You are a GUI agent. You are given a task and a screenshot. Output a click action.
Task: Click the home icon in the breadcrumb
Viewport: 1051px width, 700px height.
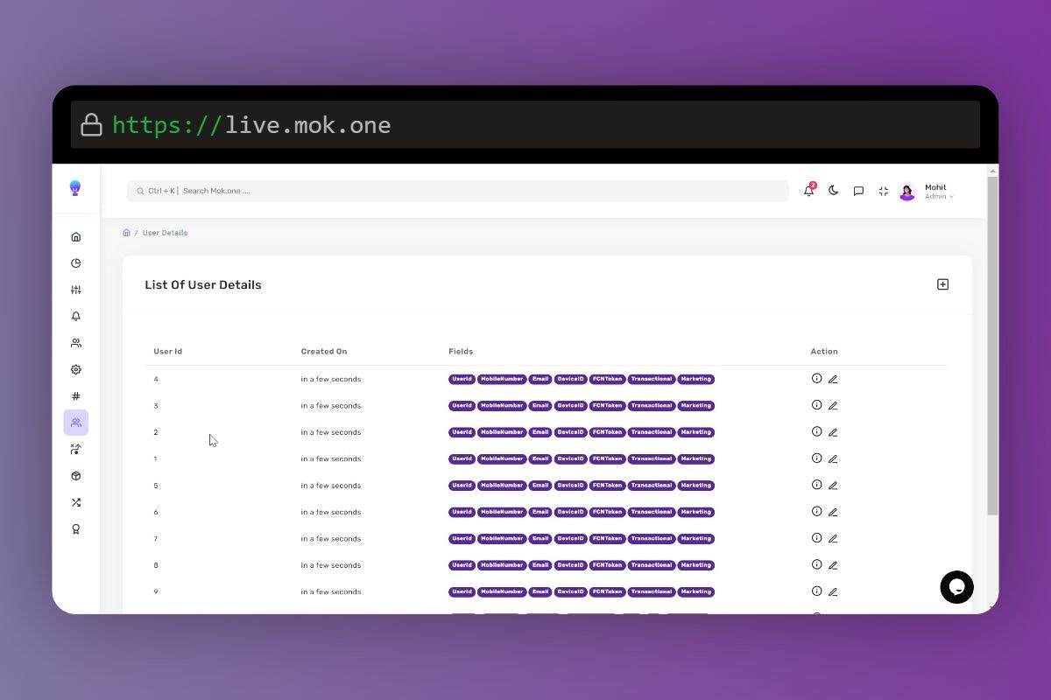(x=126, y=233)
